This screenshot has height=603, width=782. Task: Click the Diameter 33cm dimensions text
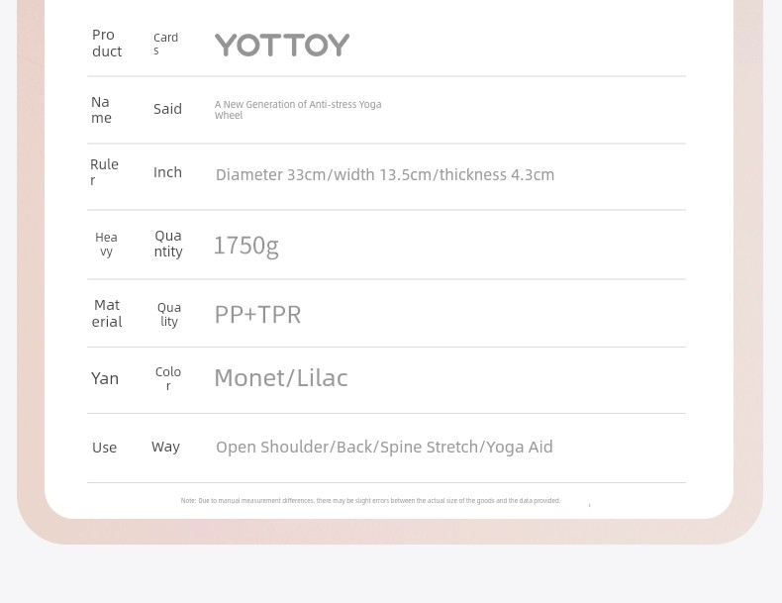coord(384,175)
